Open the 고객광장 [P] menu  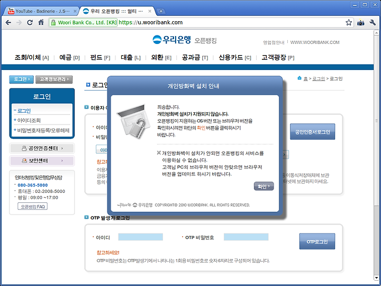pos(278,57)
